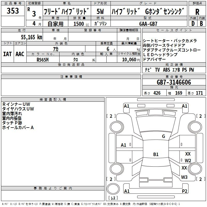
Task: Click the interior grade B cell
Action: click(202, 24)
